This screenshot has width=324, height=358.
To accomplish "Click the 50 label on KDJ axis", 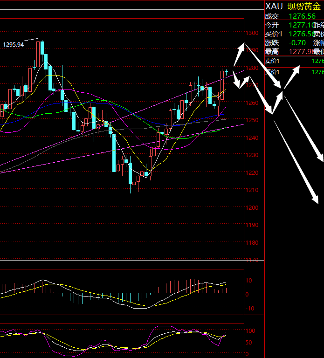I will point(249,343).
